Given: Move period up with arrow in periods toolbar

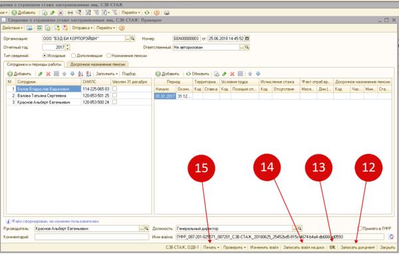Looking at the screenshot, I should [250, 74].
